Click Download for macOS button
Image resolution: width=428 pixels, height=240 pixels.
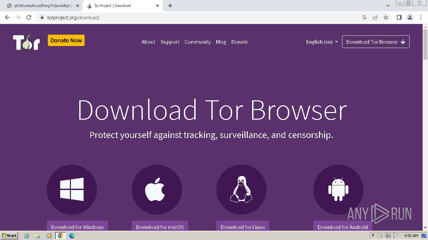pos(160,226)
